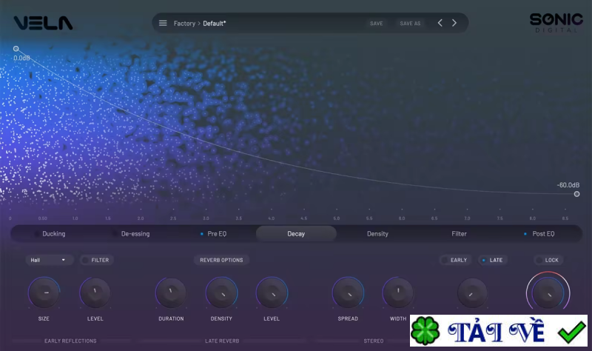Toggle the De-essing power dot
This screenshot has width=592, height=351.
[115, 234]
